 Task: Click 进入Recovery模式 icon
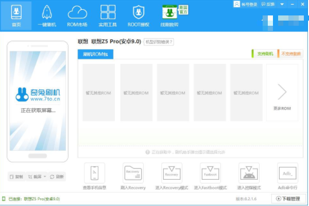(171, 173)
